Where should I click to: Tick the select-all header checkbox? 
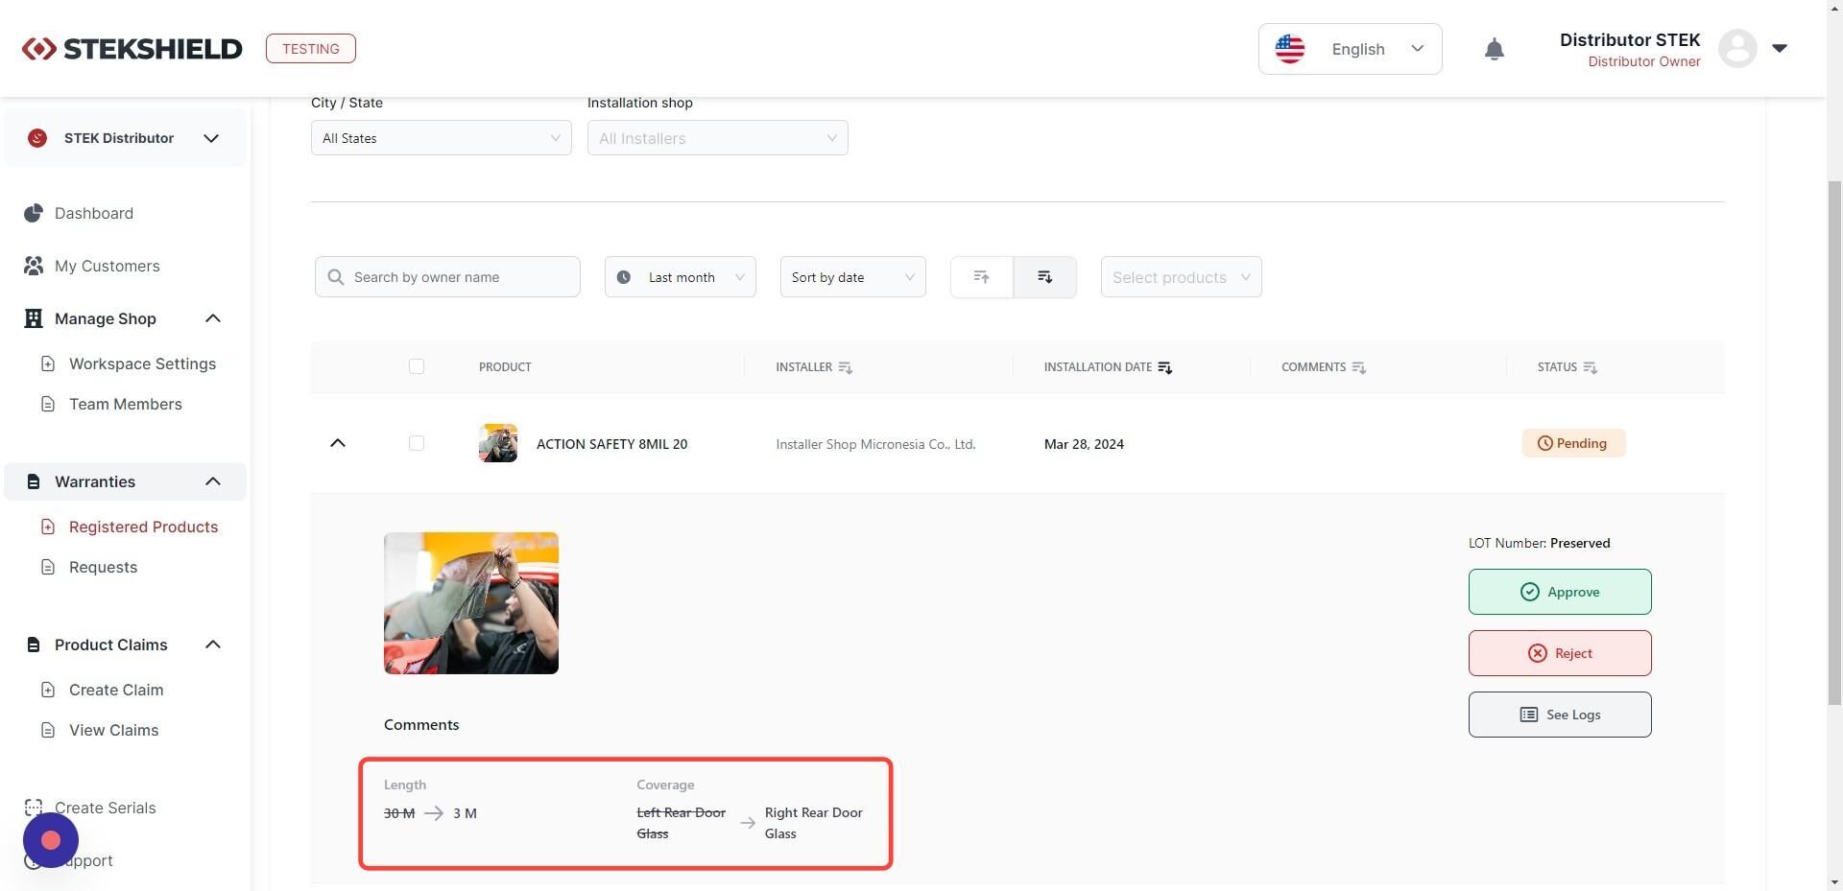tap(416, 366)
